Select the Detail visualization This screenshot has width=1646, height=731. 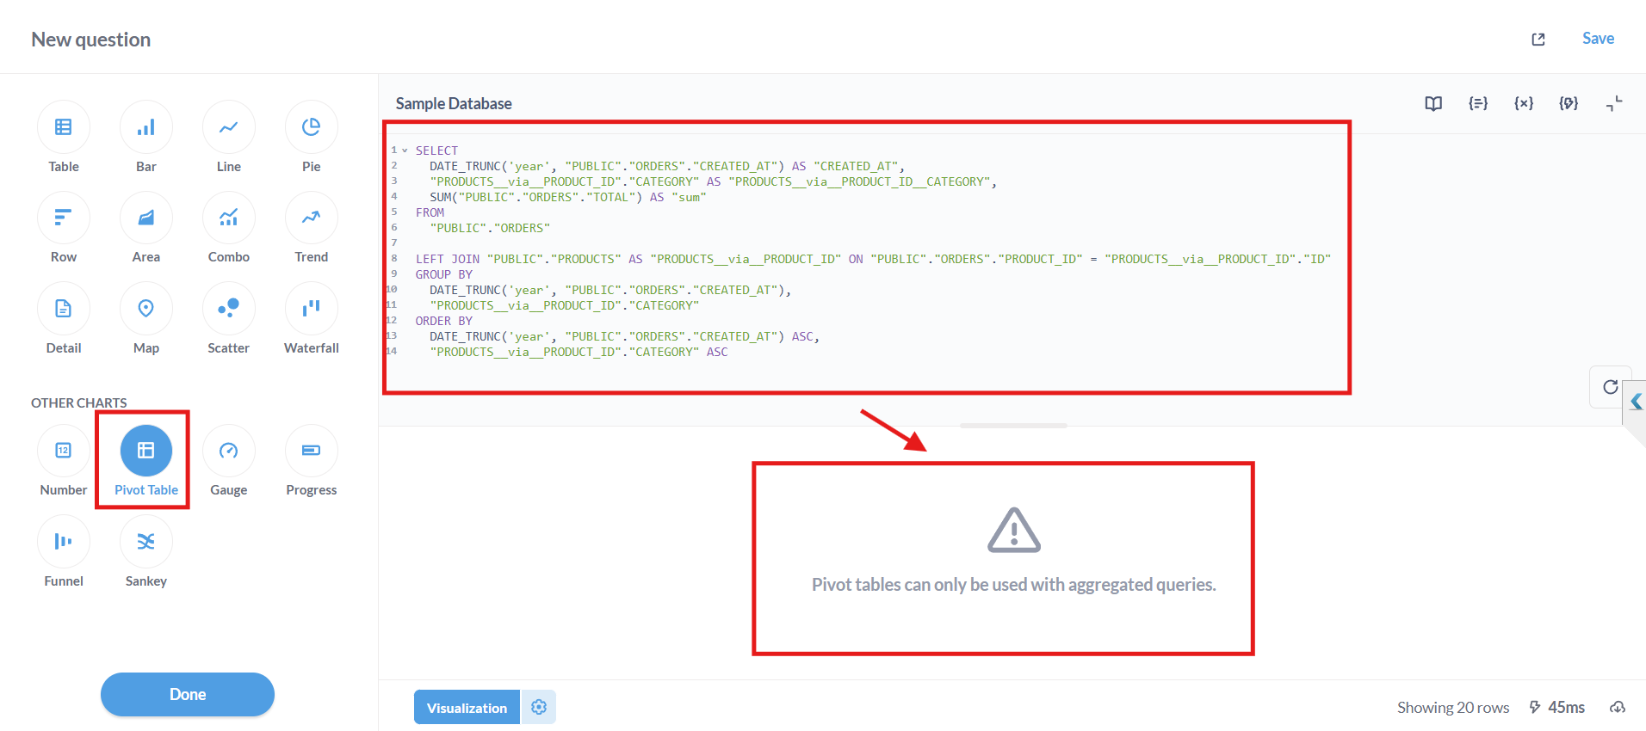click(x=64, y=309)
